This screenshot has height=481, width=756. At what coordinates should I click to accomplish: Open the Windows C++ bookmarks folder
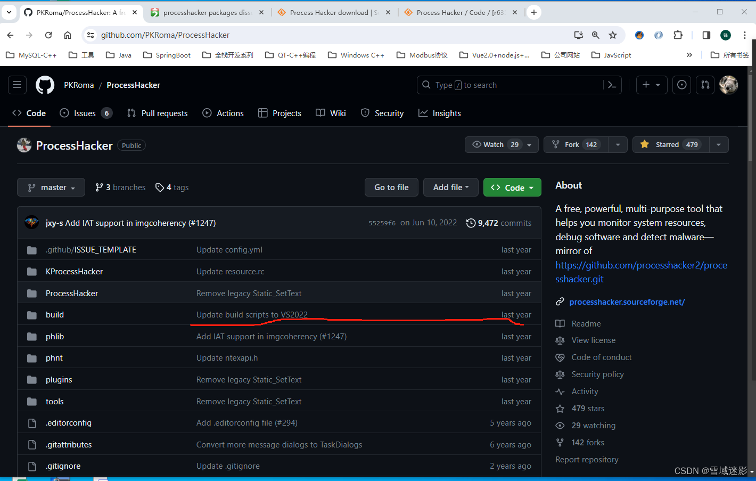pos(356,55)
